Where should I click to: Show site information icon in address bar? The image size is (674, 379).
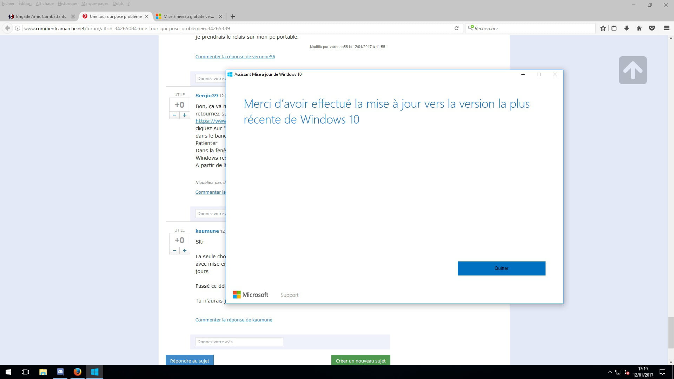[17, 28]
